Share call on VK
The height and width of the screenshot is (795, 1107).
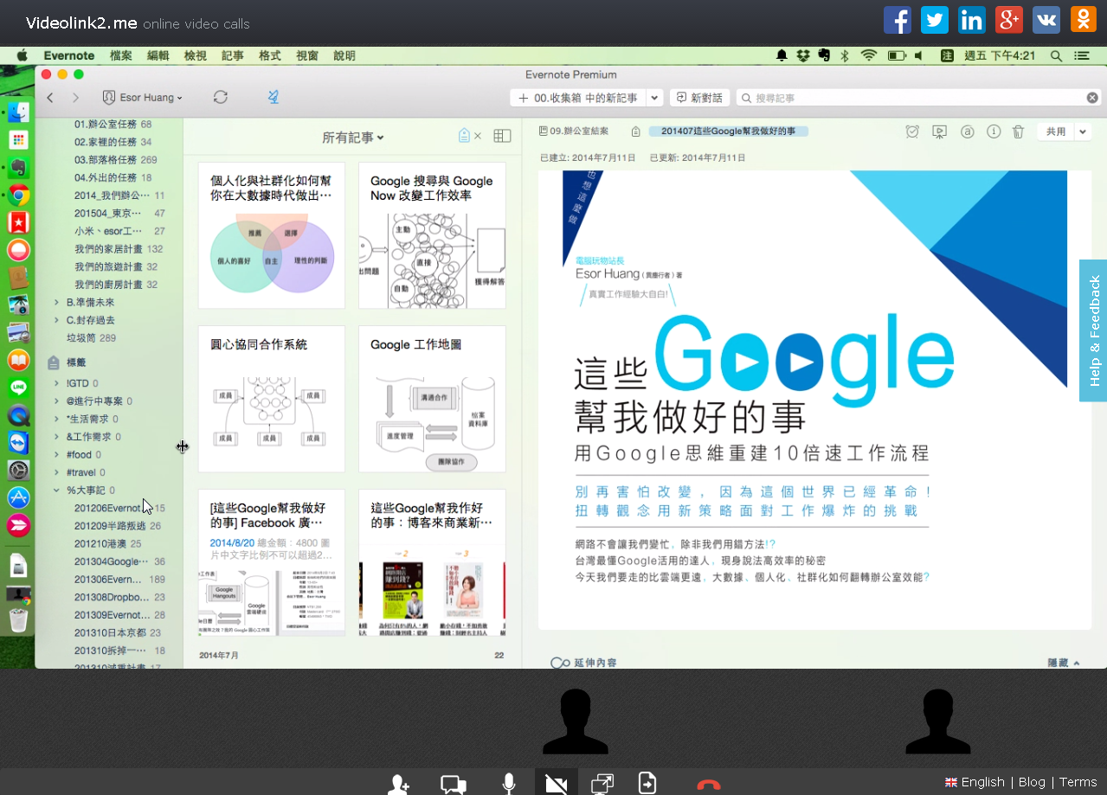[x=1046, y=20]
